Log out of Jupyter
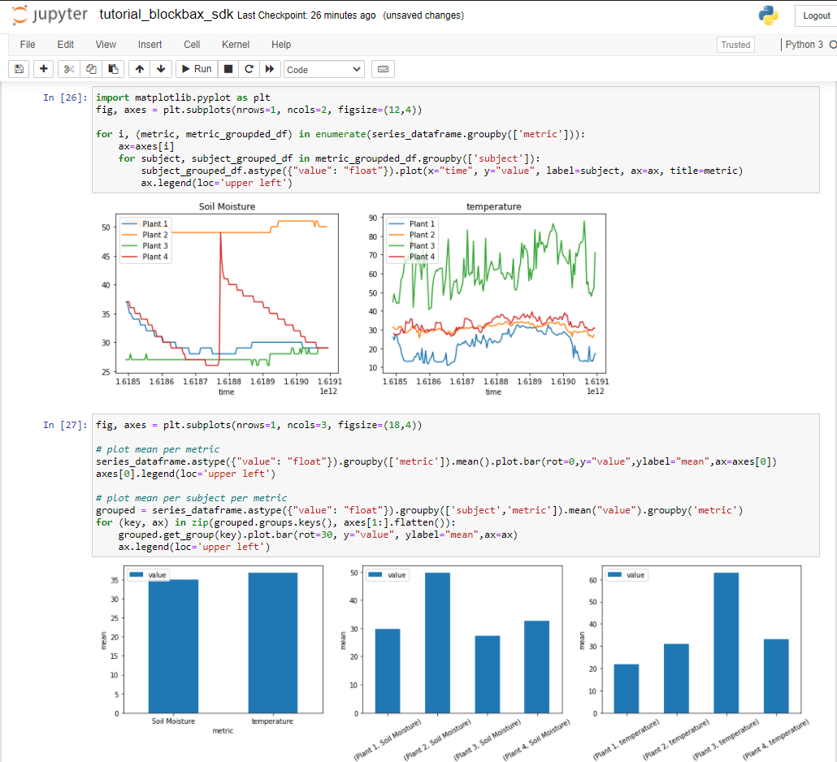This screenshot has height=762, width=837. tap(815, 15)
